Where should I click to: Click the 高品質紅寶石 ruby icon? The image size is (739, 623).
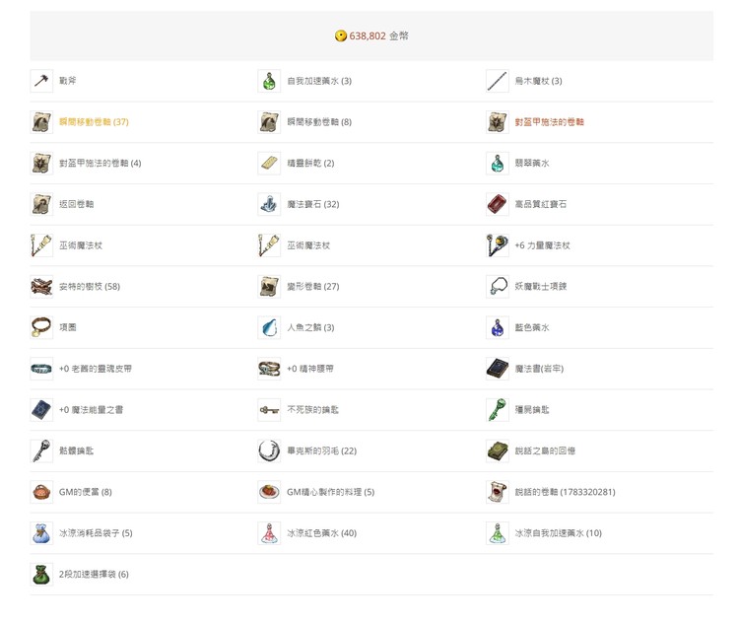coord(498,204)
